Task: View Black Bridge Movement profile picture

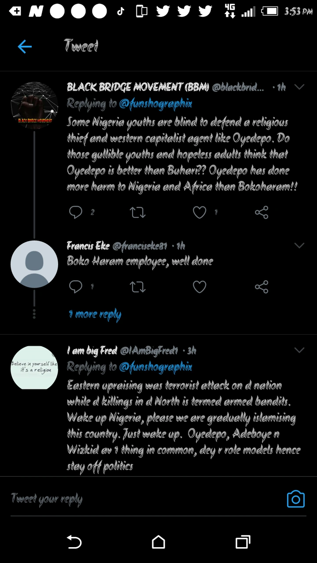Action: click(34, 106)
